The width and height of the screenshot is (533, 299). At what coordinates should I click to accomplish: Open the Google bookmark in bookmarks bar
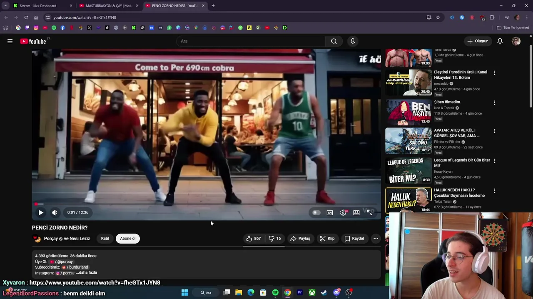click(x=18, y=28)
